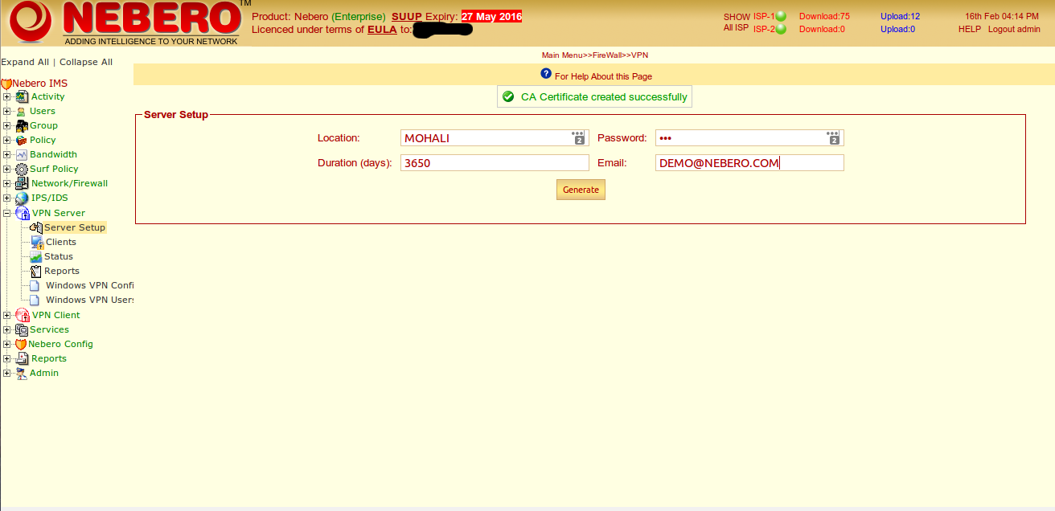Image resolution: width=1055 pixels, height=511 pixels.
Task: Click the Bandwidth graph icon
Action: [x=22, y=154]
